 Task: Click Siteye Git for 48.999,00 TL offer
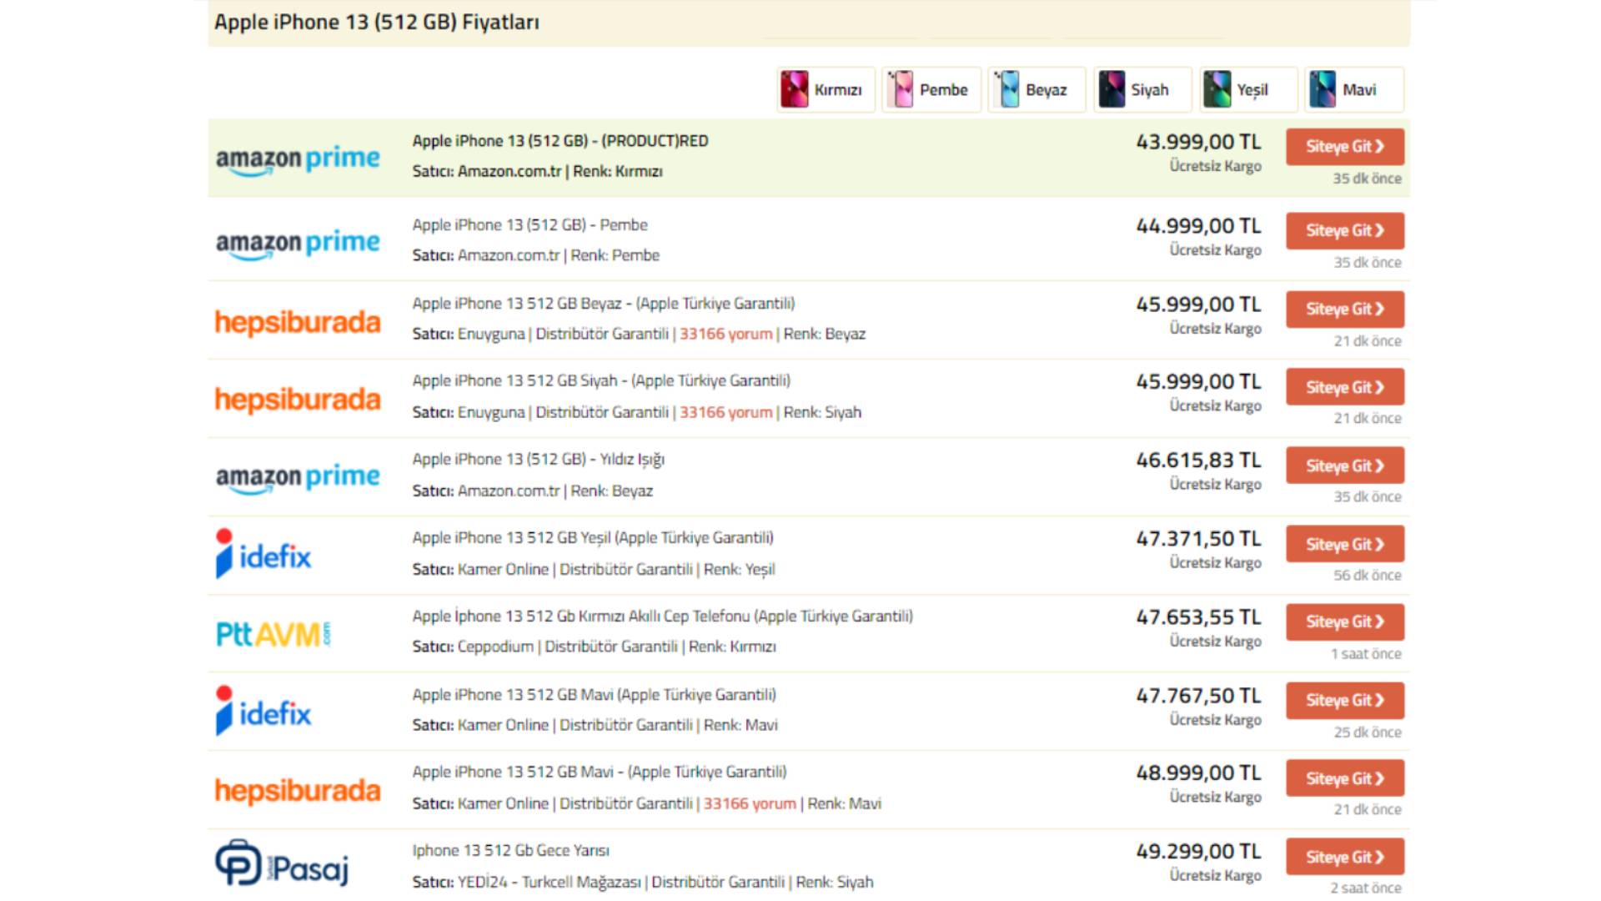[x=1344, y=778]
